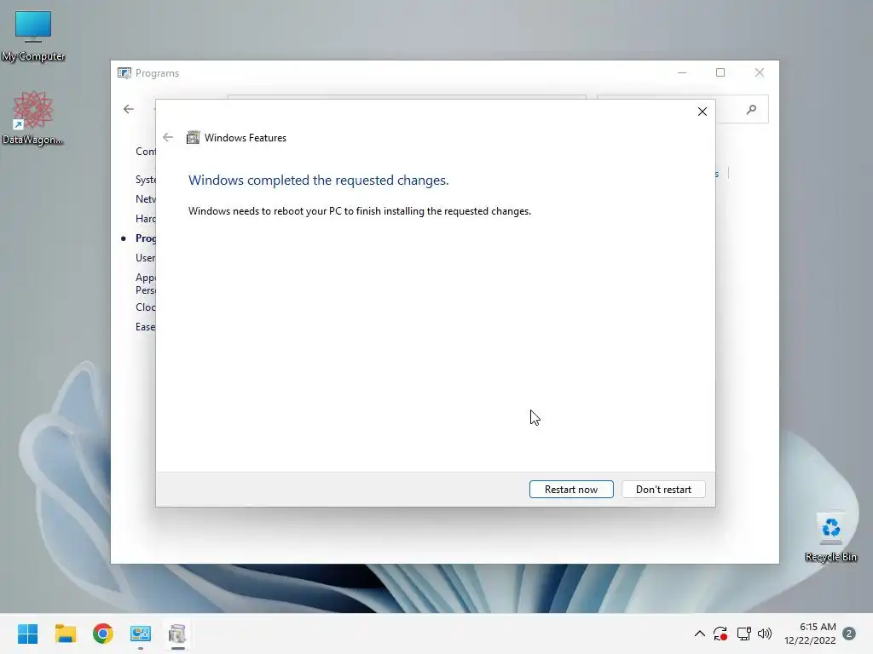This screenshot has width=873, height=654.
Task: Click the search box in Programs window
Action: click(682, 110)
